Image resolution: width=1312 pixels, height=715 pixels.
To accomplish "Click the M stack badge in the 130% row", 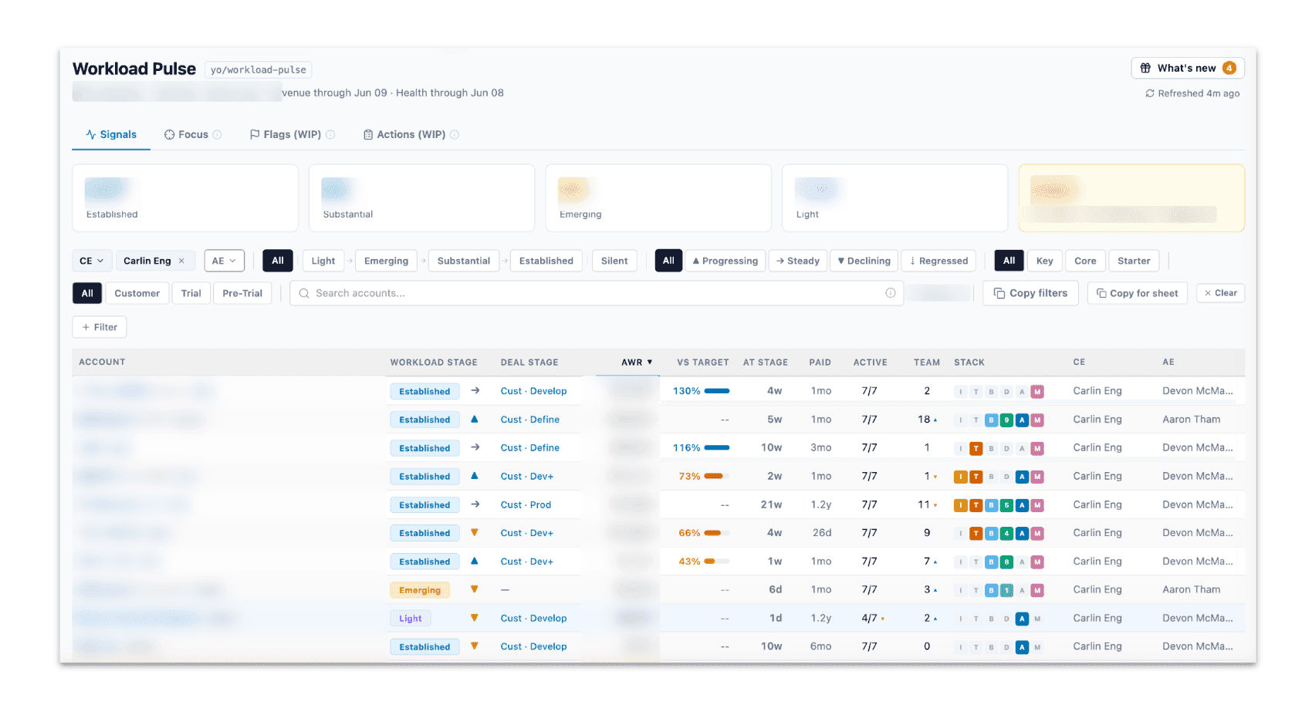I will 1037,392.
